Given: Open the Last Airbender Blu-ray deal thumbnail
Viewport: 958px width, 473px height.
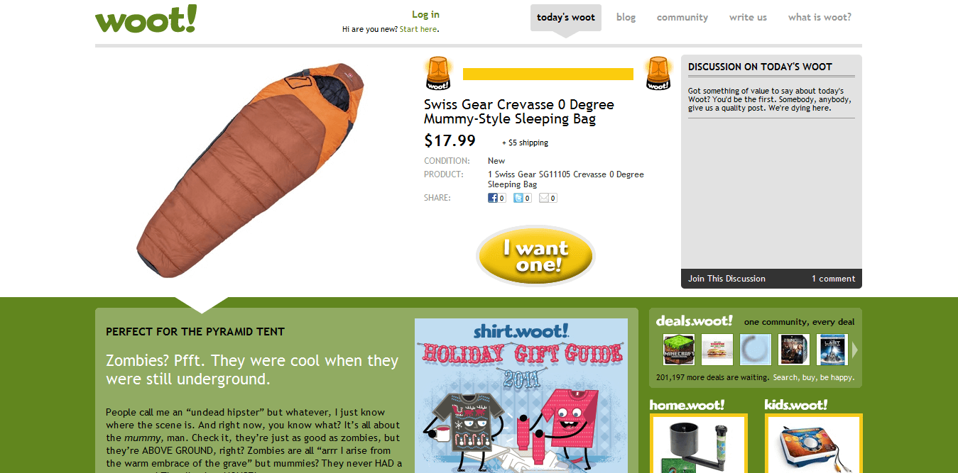Looking at the screenshot, I should tap(832, 350).
